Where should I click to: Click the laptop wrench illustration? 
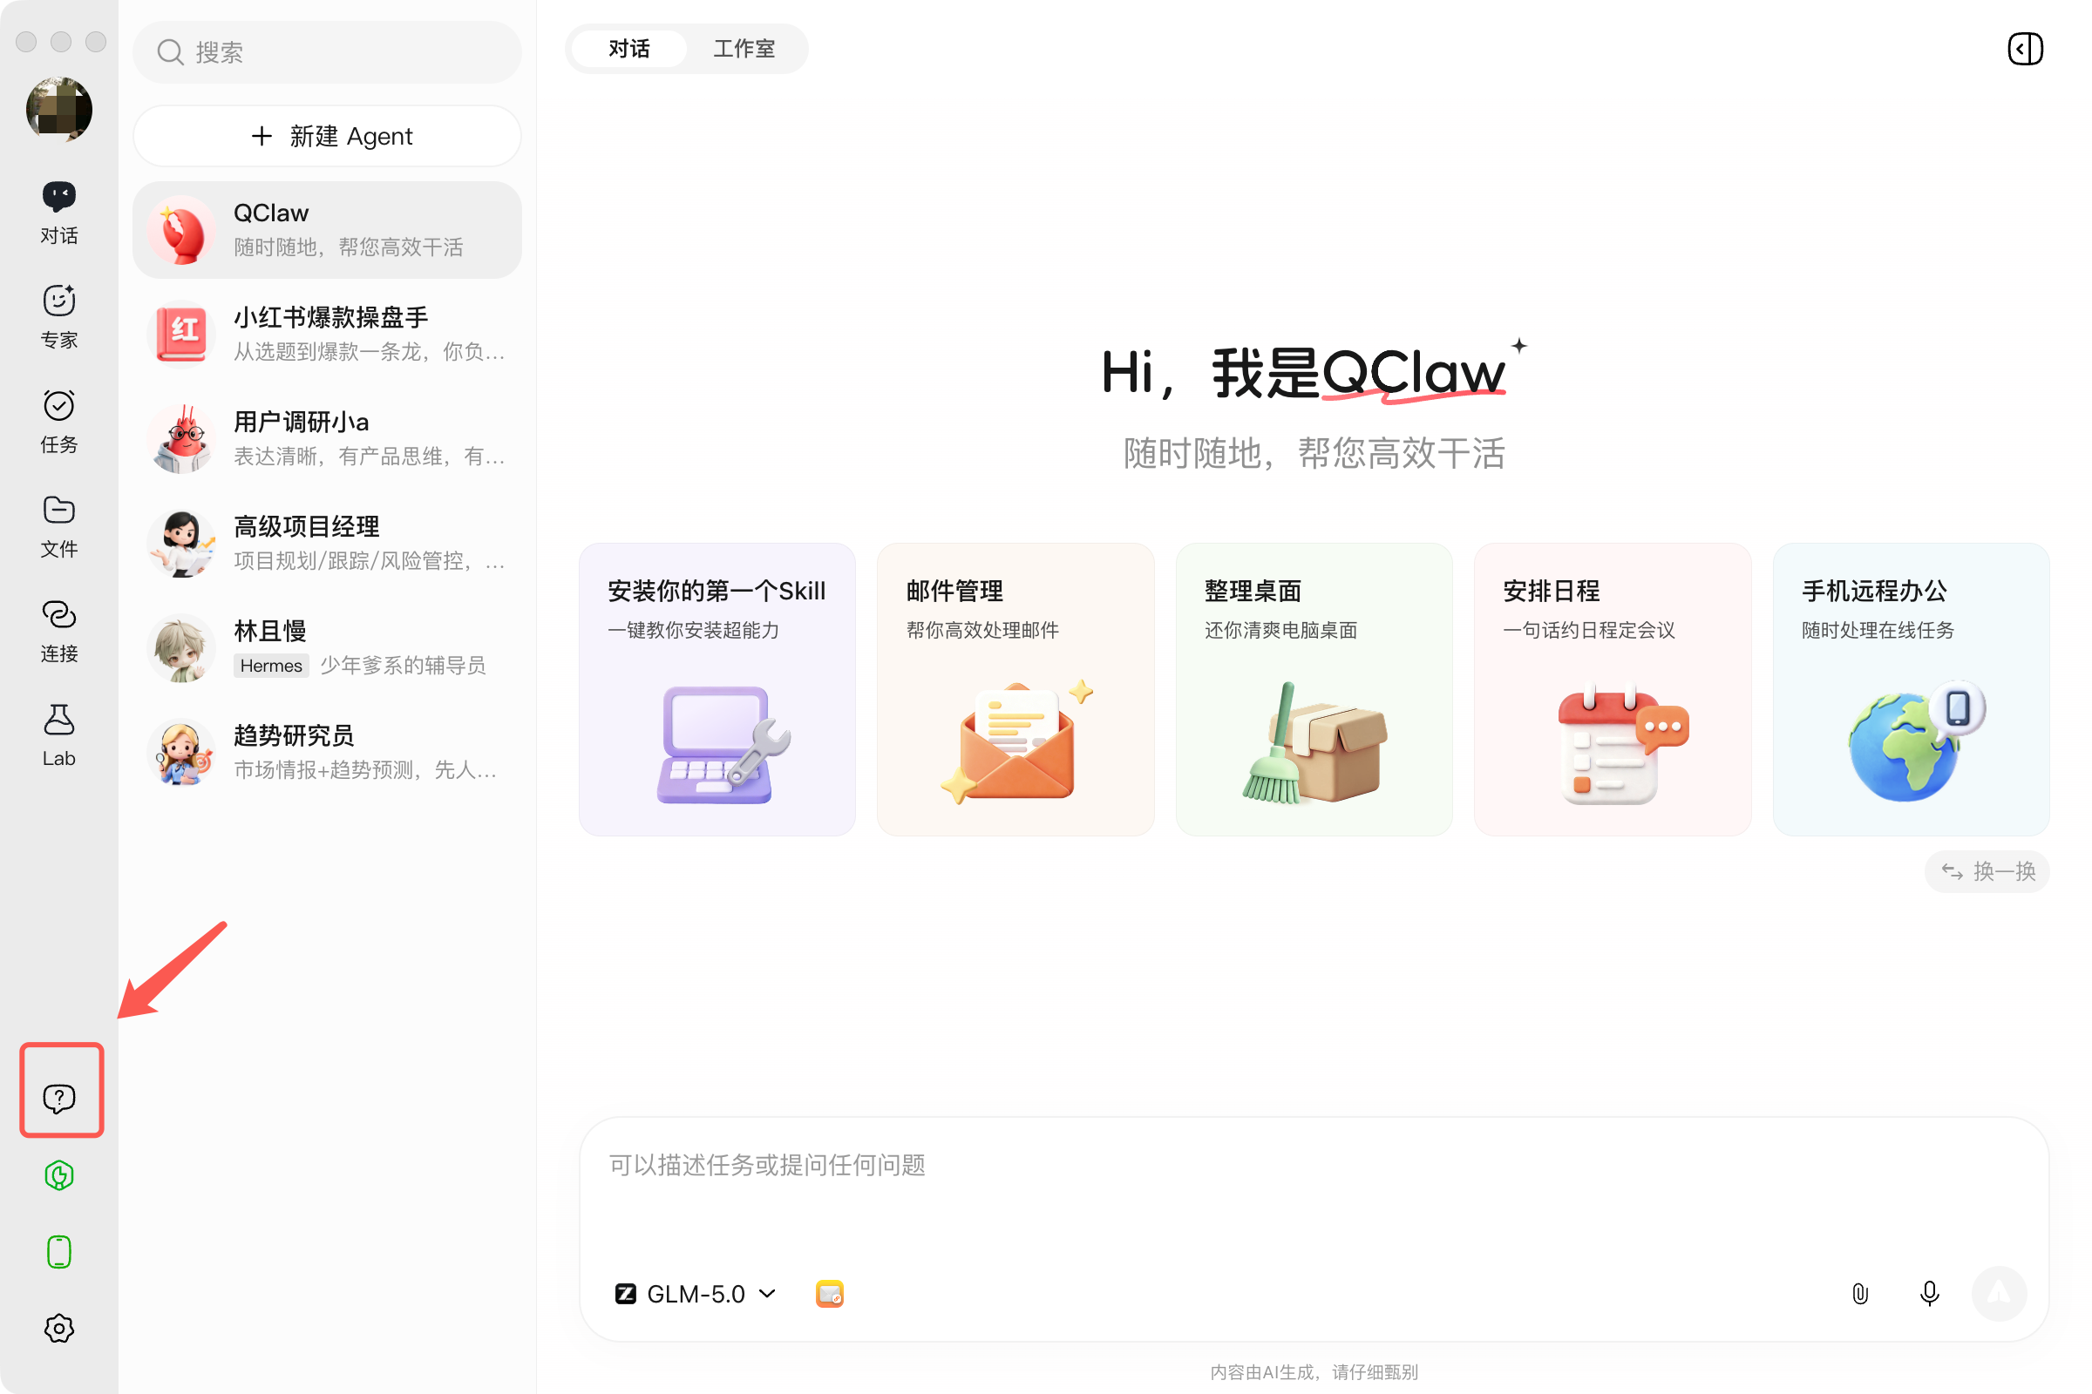(723, 745)
